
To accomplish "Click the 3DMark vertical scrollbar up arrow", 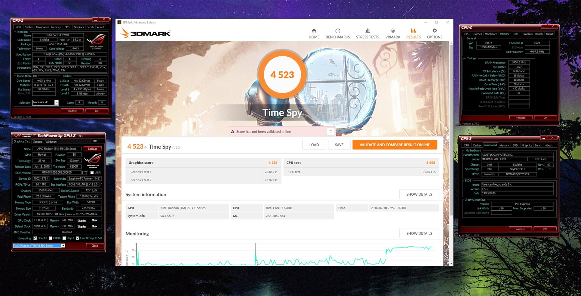I will tap(451, 43).
